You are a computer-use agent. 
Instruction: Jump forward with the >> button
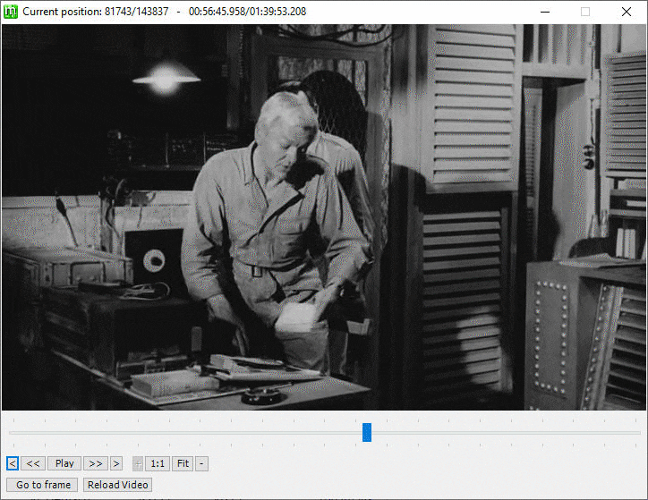(x=96, y=463)
